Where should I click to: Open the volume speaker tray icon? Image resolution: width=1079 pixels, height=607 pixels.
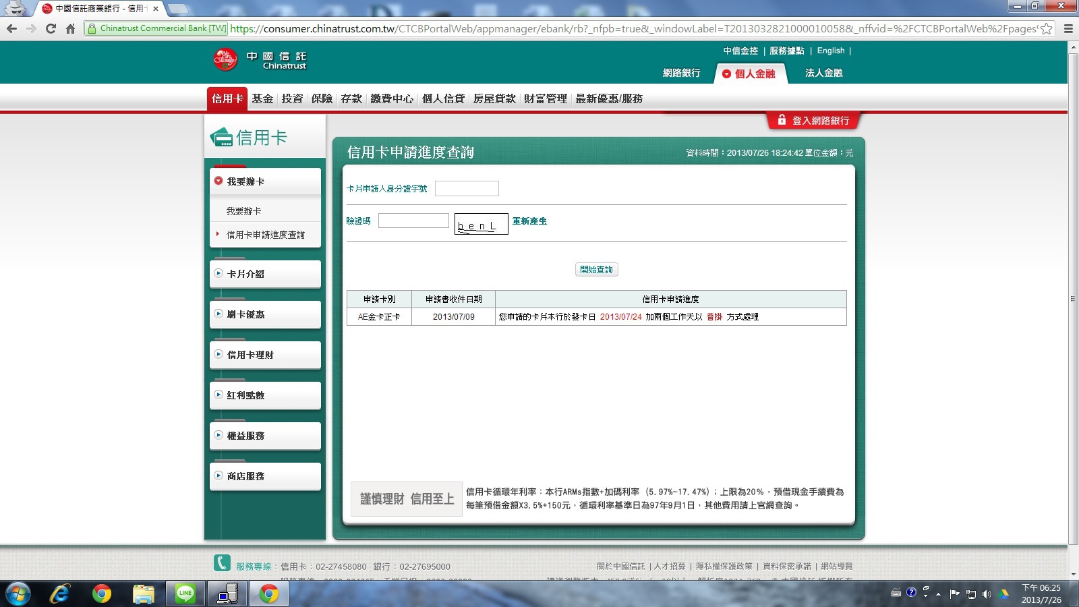pyautogui.click(x=987, y=594)
